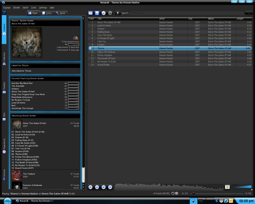Switch to the Music context tab
This screenshot has height=204, width=255.
(x=33, y=13)
